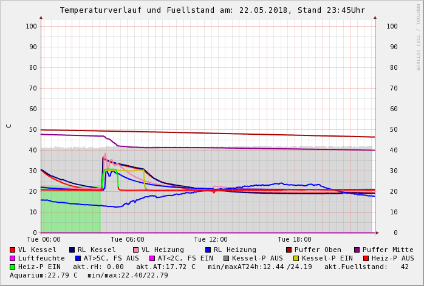Click the Temperaturverlauf und Fuellstand chart title

212,10
